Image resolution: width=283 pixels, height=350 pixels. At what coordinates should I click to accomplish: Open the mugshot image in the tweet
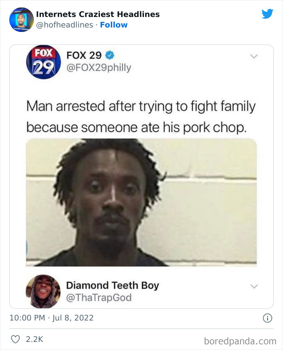point(141,202)
